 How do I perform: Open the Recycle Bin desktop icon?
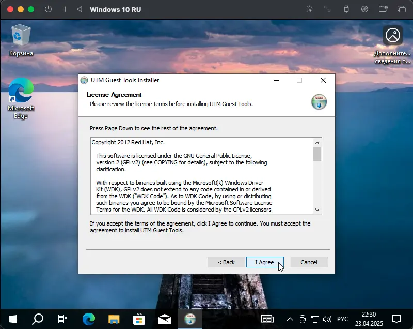coord(21,40)
